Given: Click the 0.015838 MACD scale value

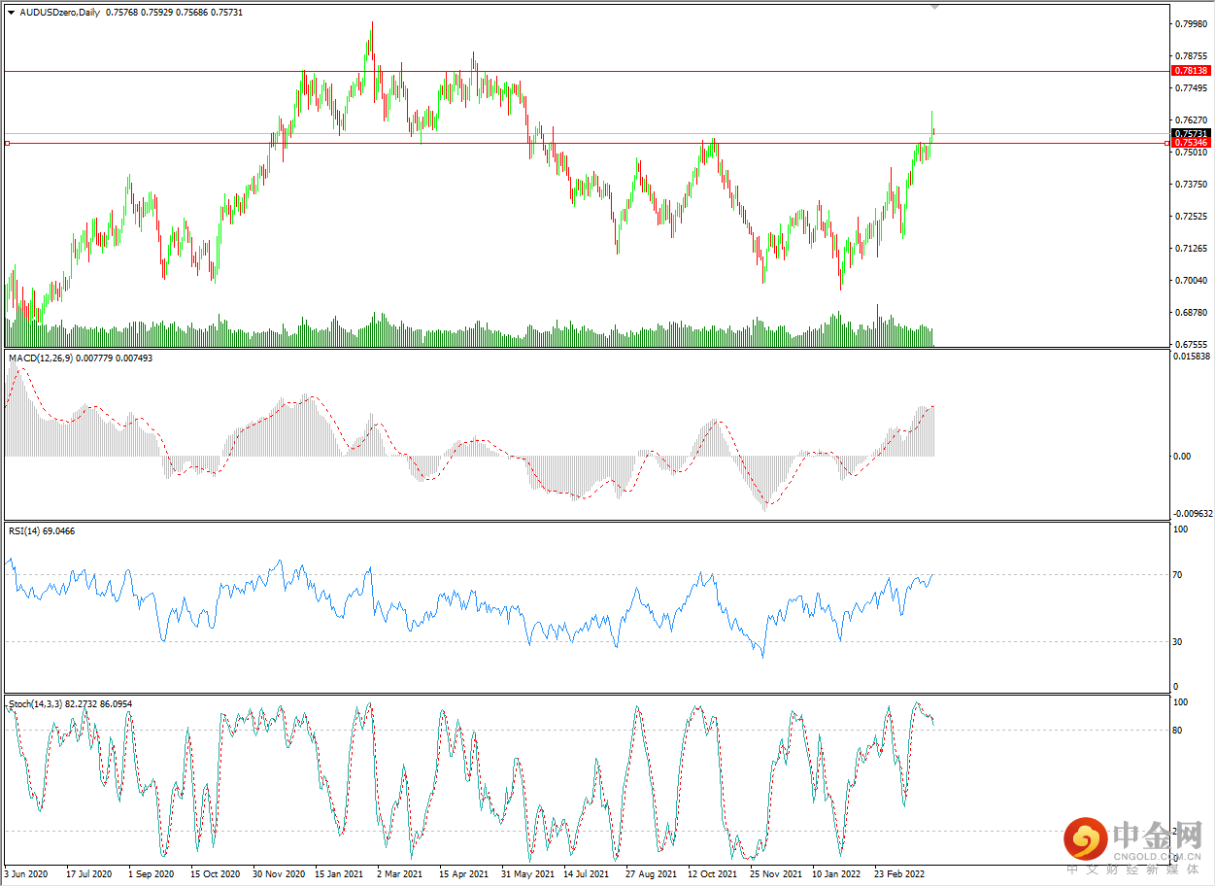Looking at the screenshot, I should pyautogui.click(x=1193, y=357).
